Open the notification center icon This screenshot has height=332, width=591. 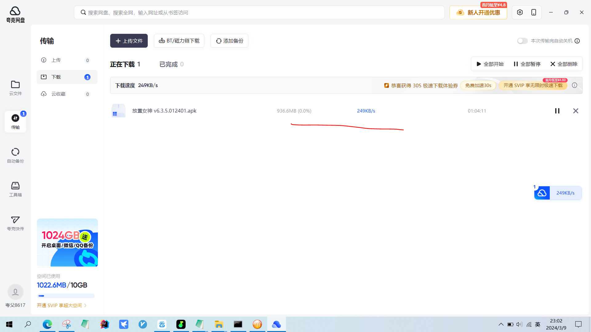(x=578, y=324)
